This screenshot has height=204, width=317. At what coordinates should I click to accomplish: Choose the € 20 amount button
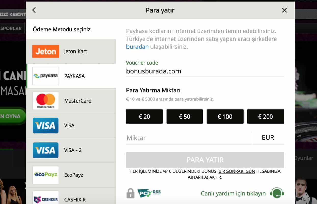144,117
